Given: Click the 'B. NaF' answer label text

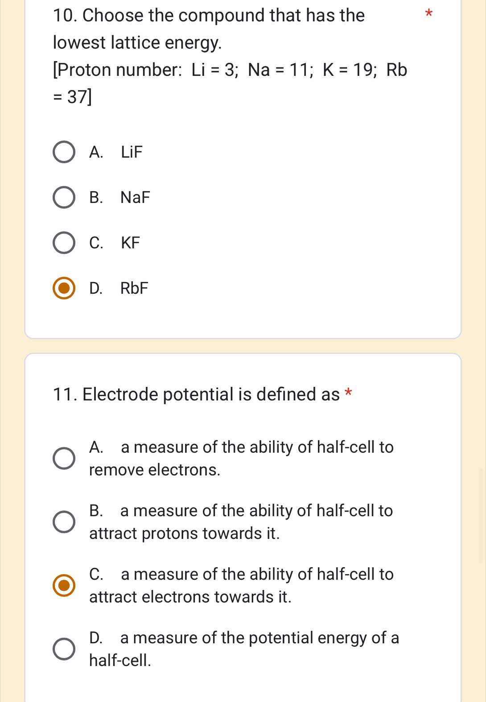Looking at the screenshot, I should pos(119,197).
